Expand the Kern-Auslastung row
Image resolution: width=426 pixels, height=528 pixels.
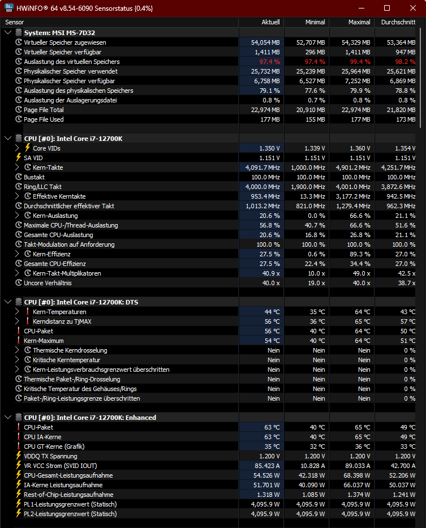click(17, 216)
